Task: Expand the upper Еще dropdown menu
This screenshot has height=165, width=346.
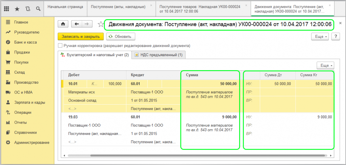Action: click(321, 36)
